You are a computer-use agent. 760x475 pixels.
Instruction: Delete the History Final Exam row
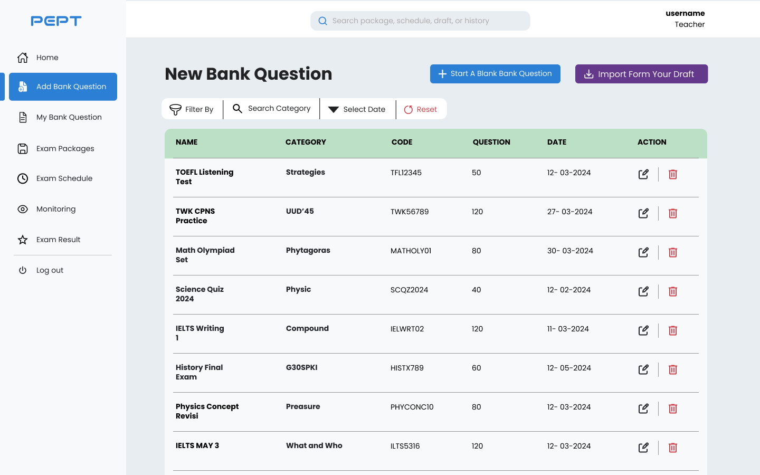(673, 369)
